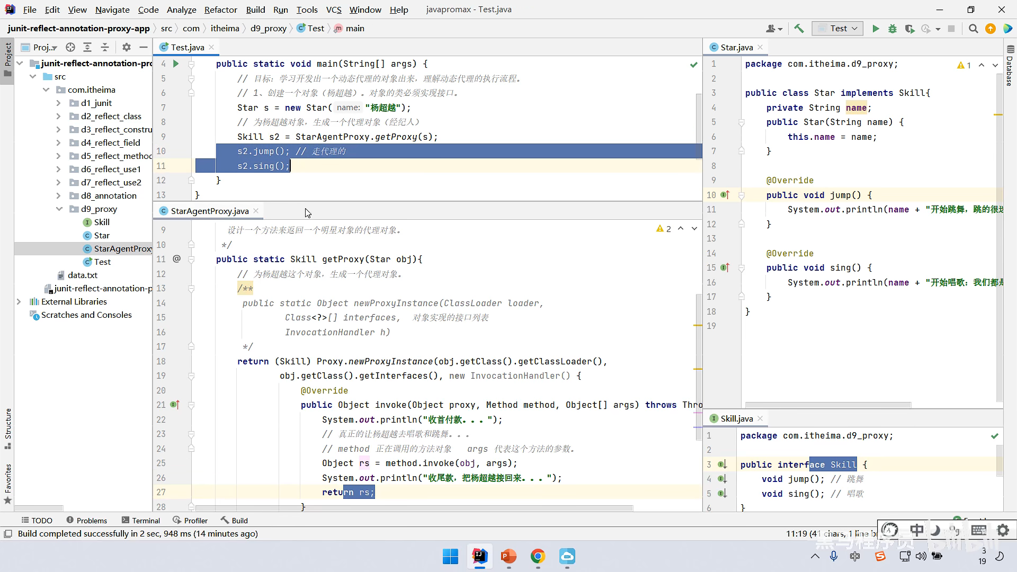The height and width of the screenshot is (572, 1017).
Task: Click Collapse All icon in Project panel
Action: coord(105,47)
